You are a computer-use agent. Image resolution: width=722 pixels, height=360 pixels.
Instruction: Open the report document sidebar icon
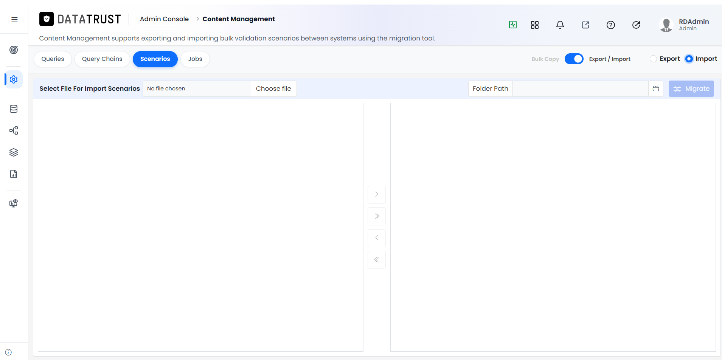click(14, 174)
